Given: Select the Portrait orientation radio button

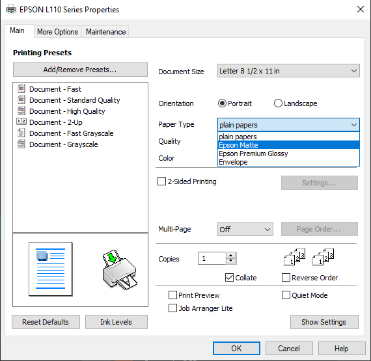Looking at the screenshot, I should click(222, 103).
